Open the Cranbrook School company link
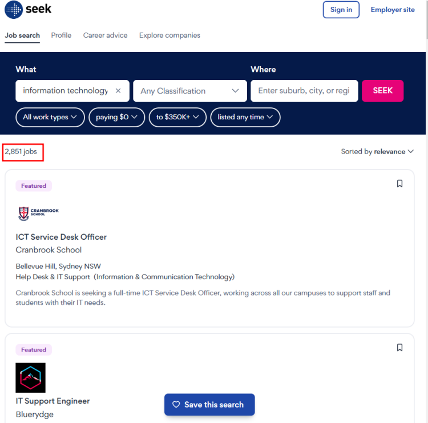This screenshot has height=423, width=428. (x=49, y=250)
